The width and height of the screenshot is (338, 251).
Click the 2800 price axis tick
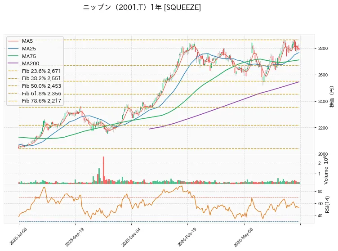tap(323, 49)
